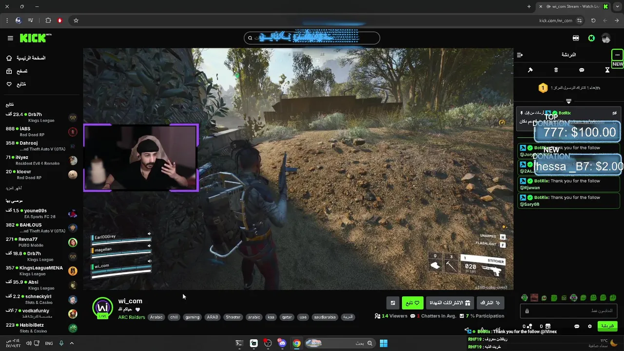Viewport: 624px width, 351px height.
Task: Open the Home page sidebar link
Action: pyautogui.click(x=26, y=58)
